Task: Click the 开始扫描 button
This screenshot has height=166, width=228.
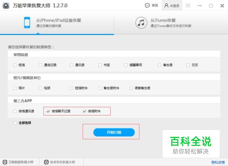Action: coord(114,132)
